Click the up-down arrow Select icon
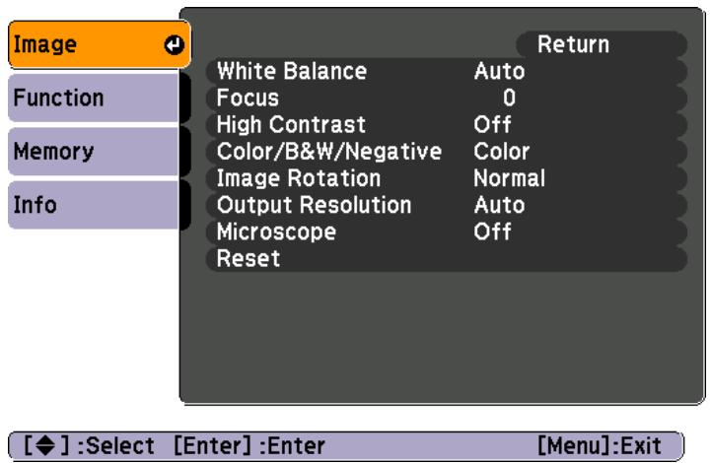This screenshot has height=463, width=711. 45,445
